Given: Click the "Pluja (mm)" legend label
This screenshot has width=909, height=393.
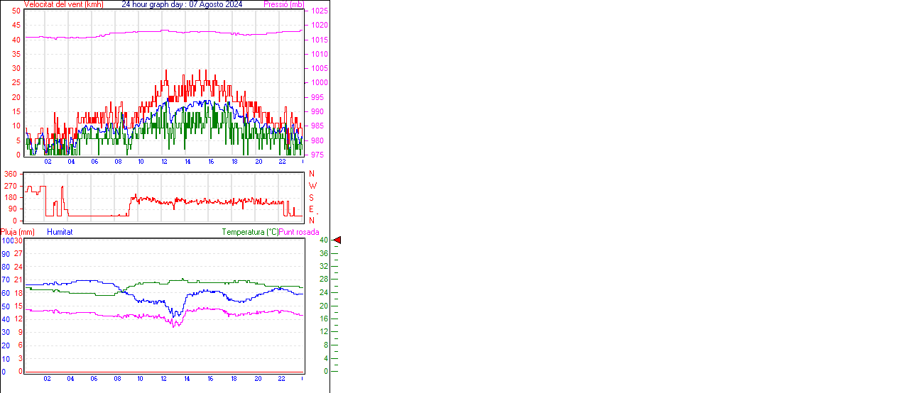Looking at the screenshot, I should [x=18, y=232].
